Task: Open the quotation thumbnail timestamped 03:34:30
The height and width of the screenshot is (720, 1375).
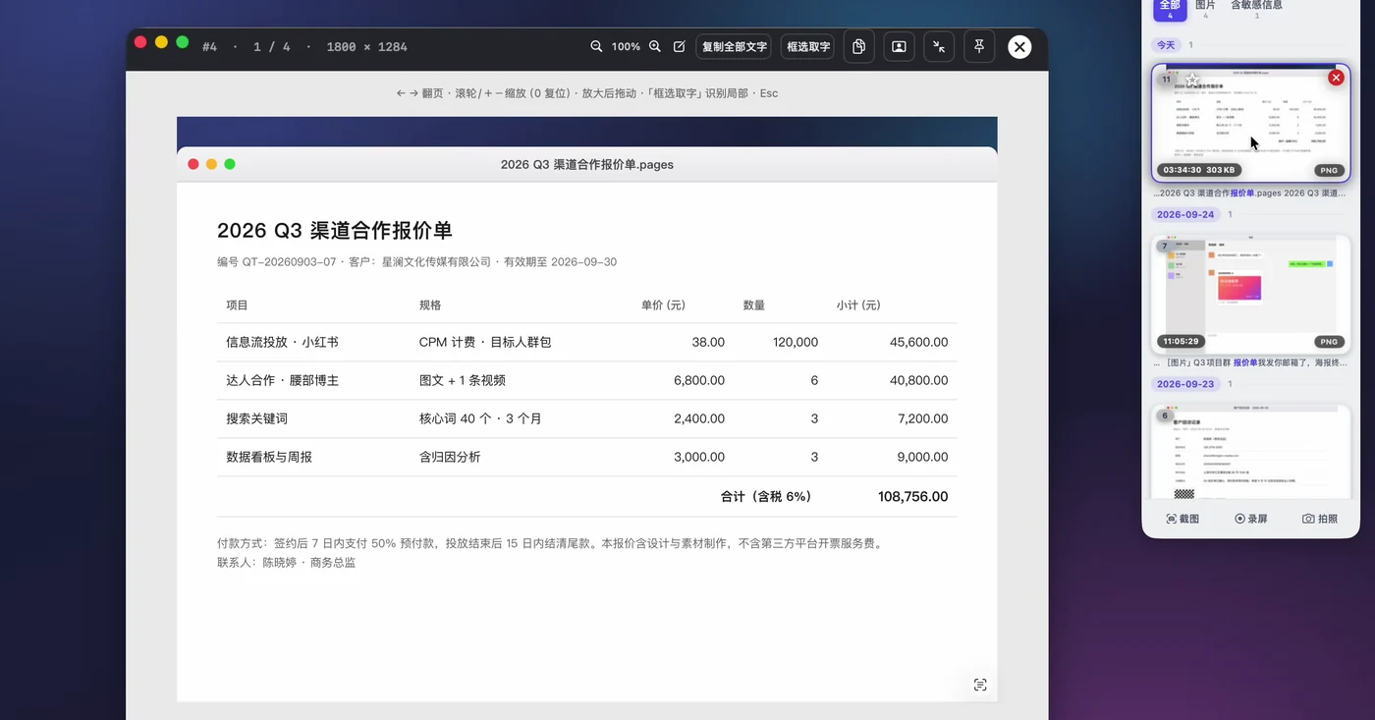Action: point(1250,123)
